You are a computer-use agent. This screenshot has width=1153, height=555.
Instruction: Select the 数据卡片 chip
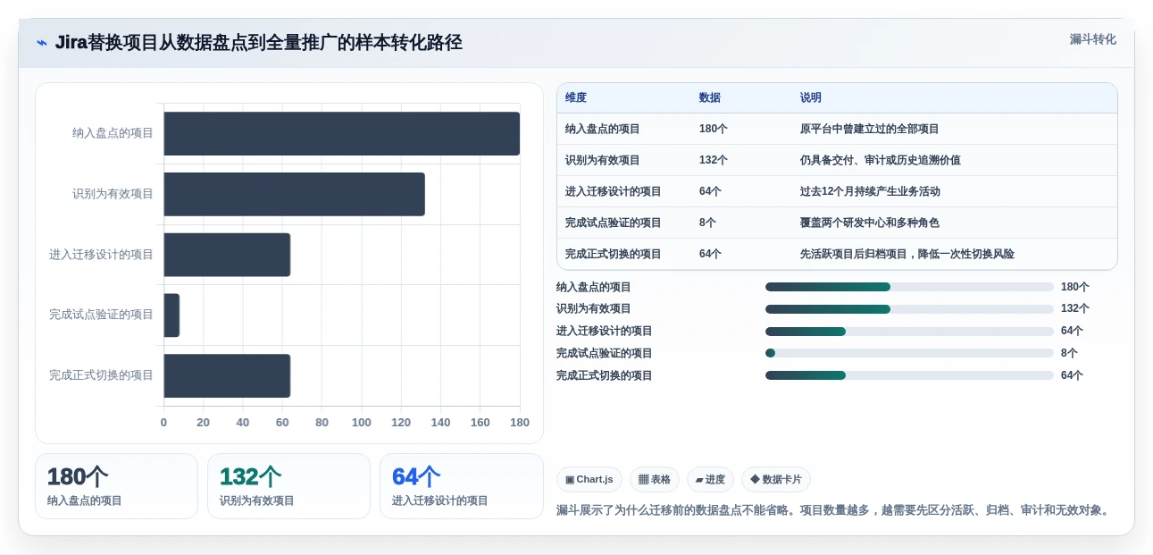[776, 480]
